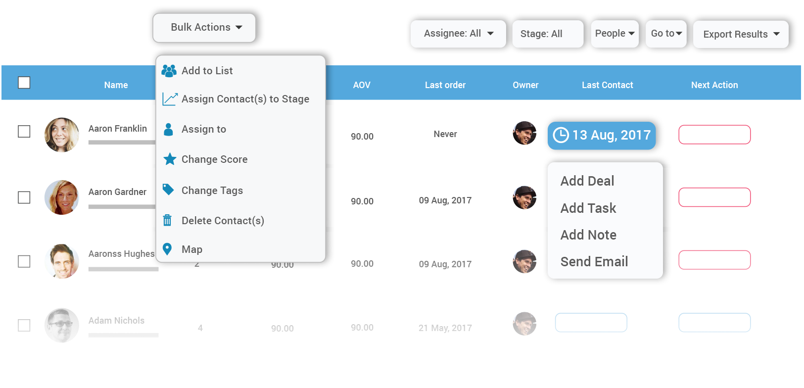
Task: Open Aaronss Hughes contact name link
Action: [x=121, y=254]
